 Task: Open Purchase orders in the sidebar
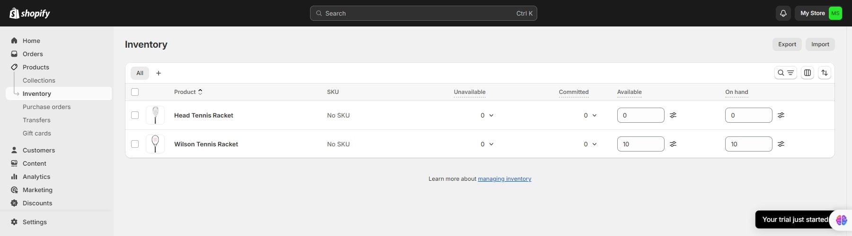[x=46, y=107]
